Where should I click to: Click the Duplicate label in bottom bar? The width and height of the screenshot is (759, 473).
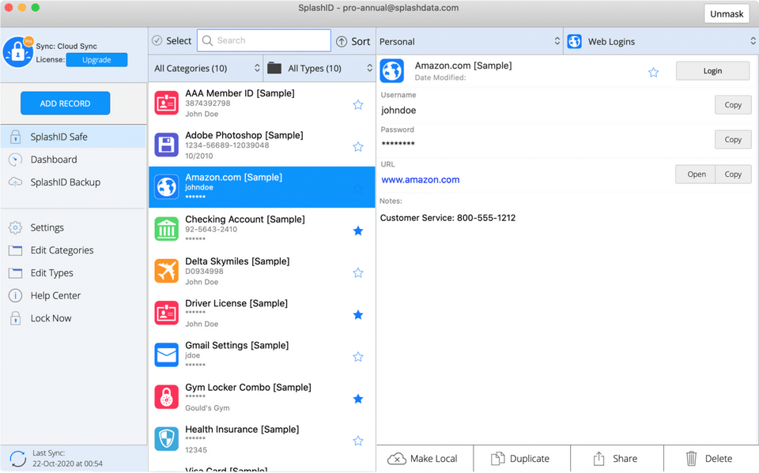(x=530, y=459)
